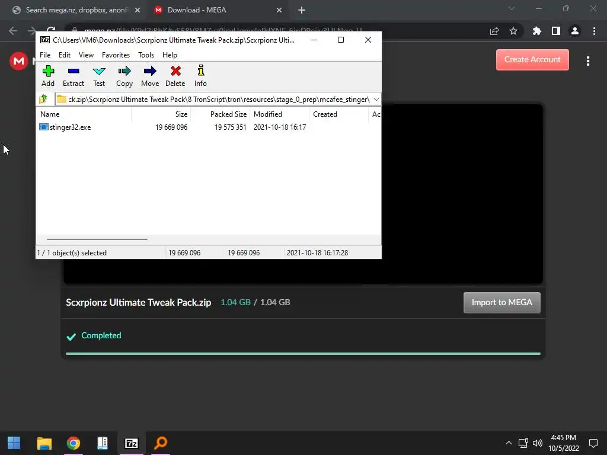
Task: Open the magnifier search app in taskbar
Action: (160, 443)
